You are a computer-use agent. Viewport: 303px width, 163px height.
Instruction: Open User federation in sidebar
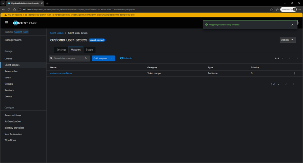click(x=13, y=134)
